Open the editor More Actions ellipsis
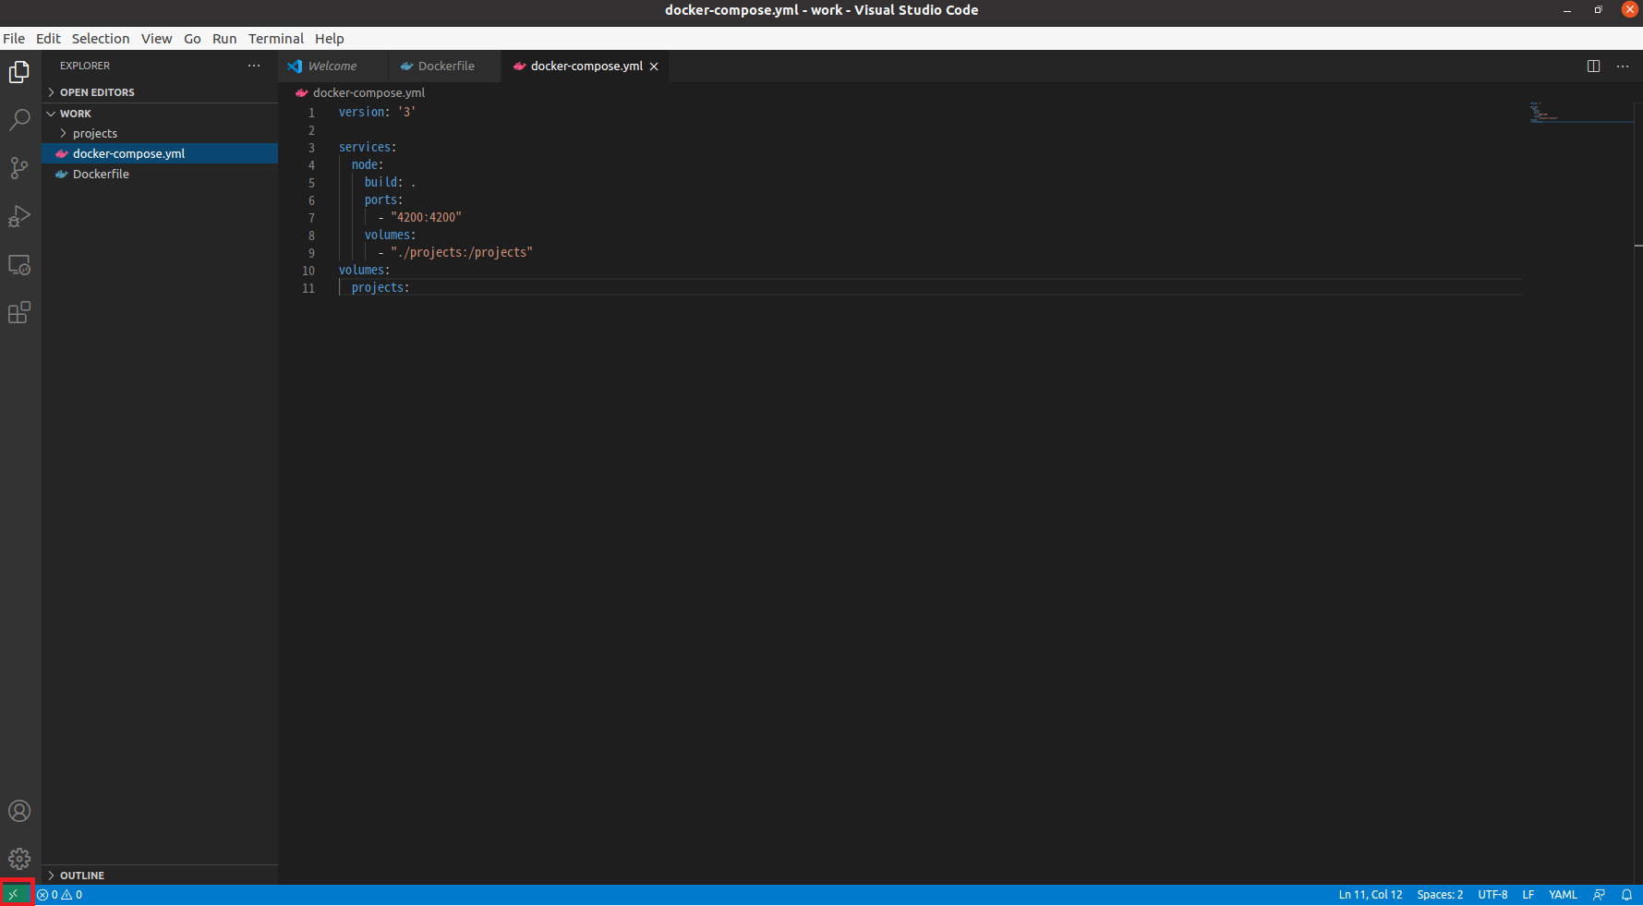 pyautogui.click(x=1623, y=66)
